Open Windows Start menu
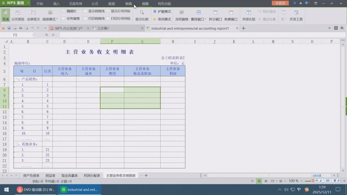Viewport: 347px width, 195px height. pos(6,190)
